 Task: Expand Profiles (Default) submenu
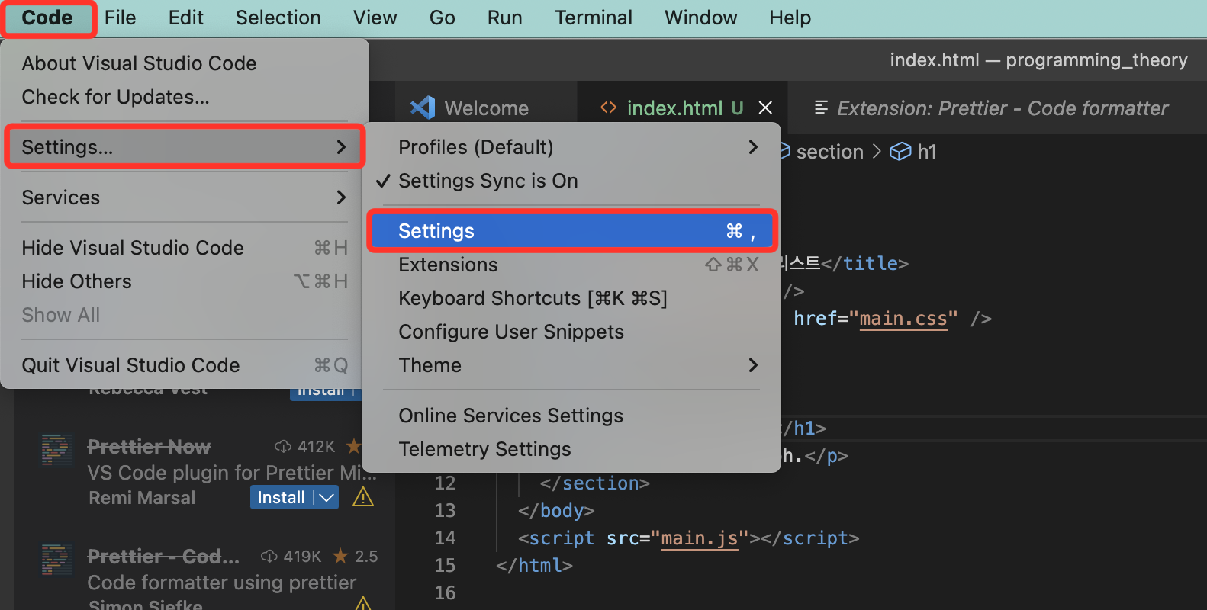pyautogui.click(x=571, y=147)
